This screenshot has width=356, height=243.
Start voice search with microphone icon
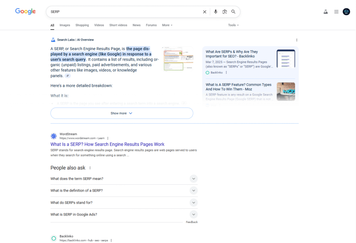point(216,11)
